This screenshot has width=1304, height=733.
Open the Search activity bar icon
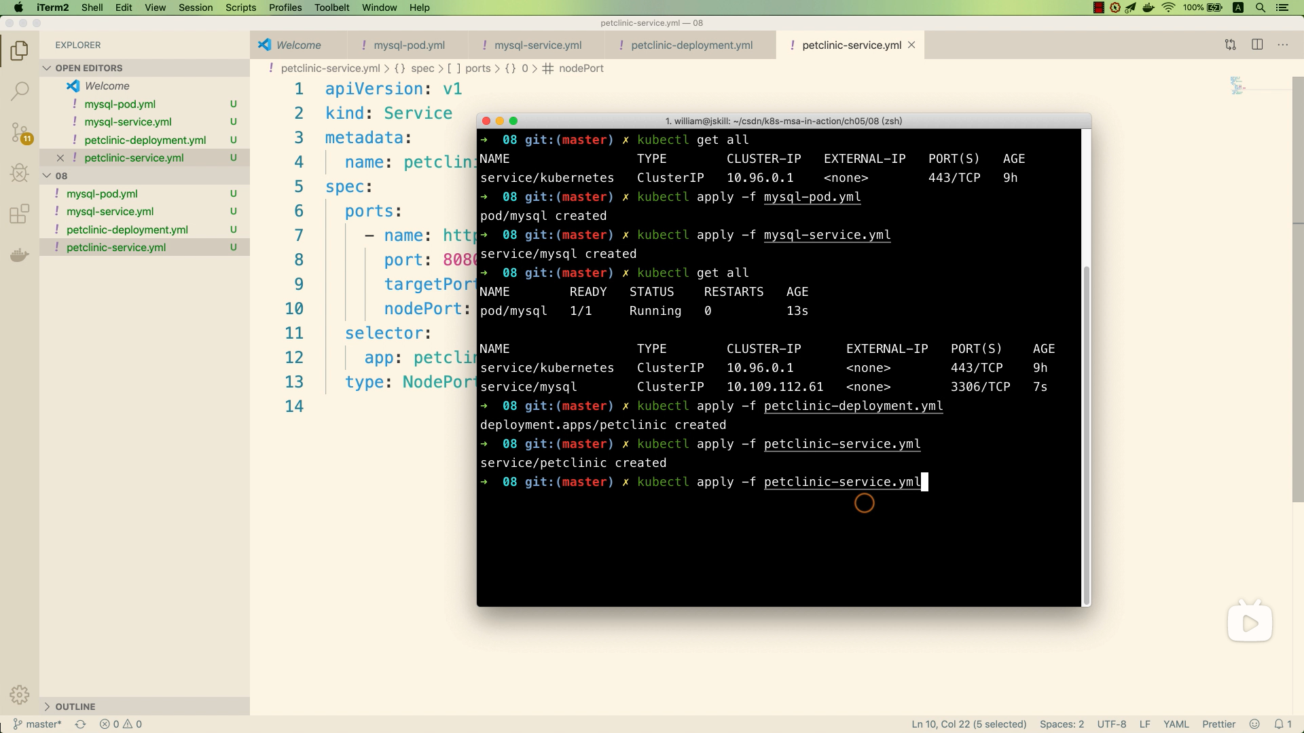pos(20,91)
